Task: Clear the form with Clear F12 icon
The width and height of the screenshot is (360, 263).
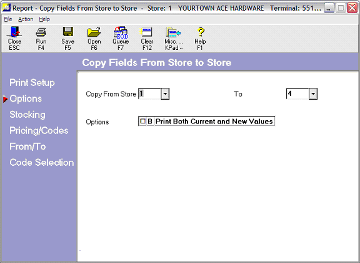Action: click(x=147, y=38)
